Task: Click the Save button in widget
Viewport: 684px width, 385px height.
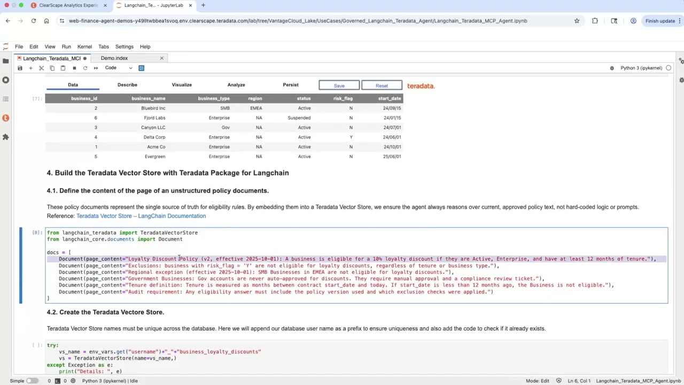Action: coord(339,86)
